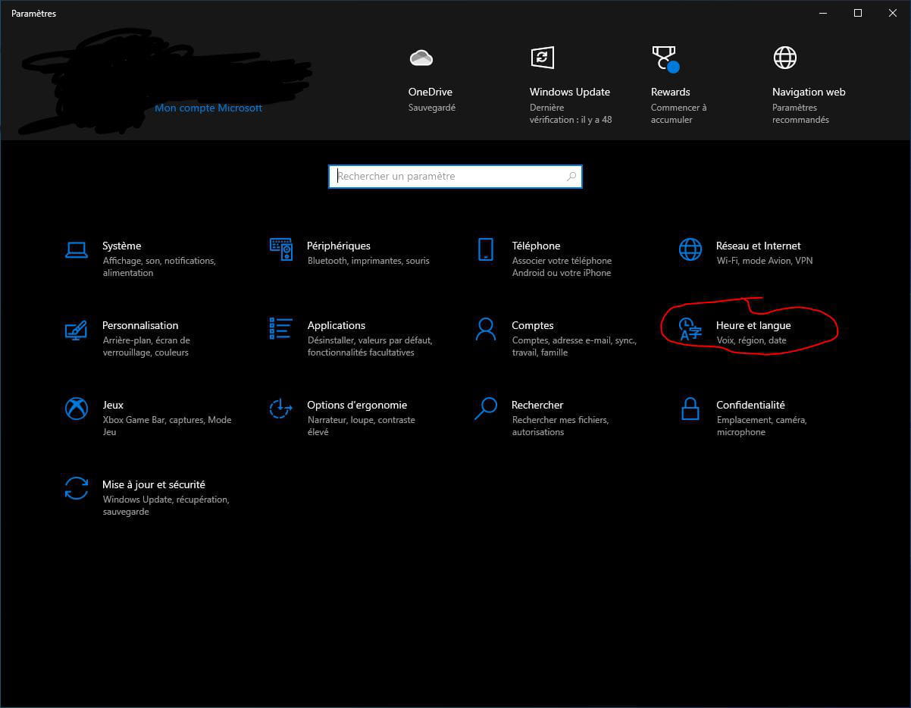Open the Options d'ergonomie icon
Viewport: 911px width, 708px height.
pyautogui.click(x=281, y=409)
